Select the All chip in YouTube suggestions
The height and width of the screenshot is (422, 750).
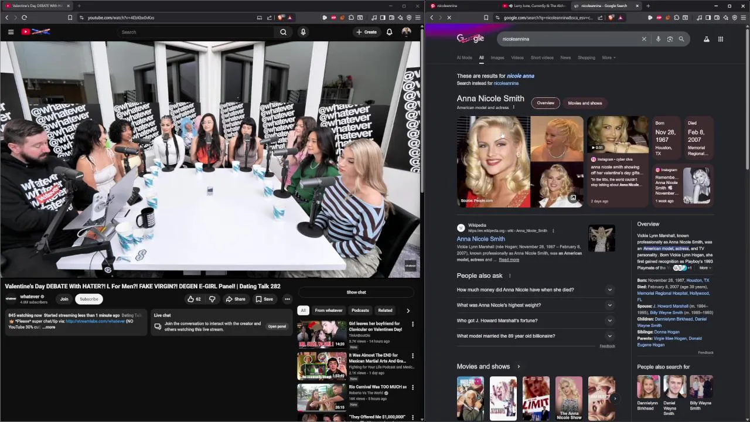pos(303,311)
